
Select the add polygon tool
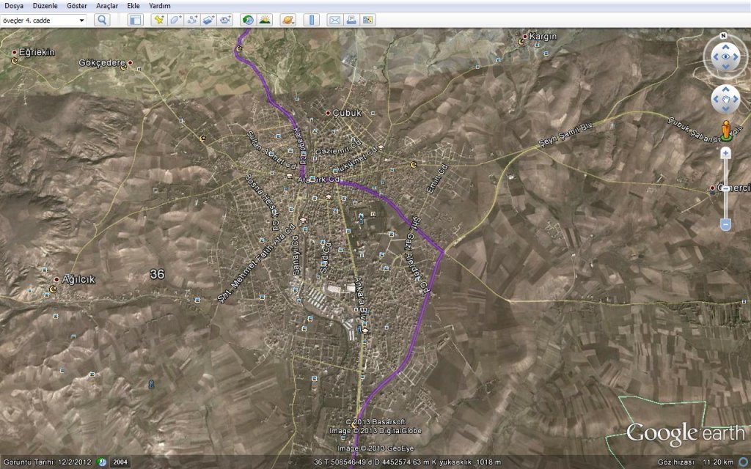click(x=175, y=20)
